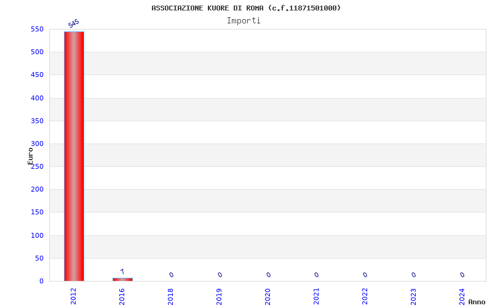
Task: Click the 150 y-axis tick label
Action: (37, 212)
